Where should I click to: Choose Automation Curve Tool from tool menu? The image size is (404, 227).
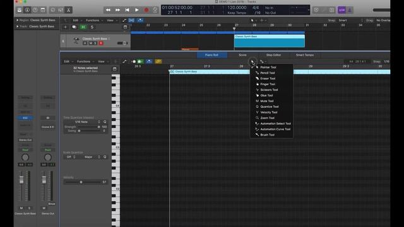tap(271, 129)
